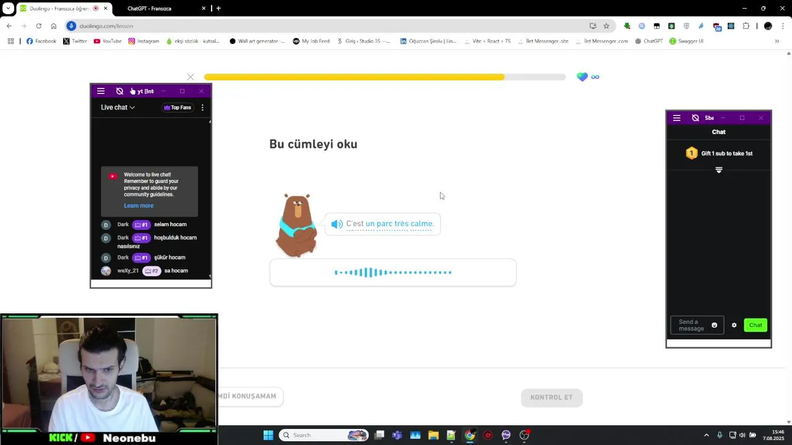This screenshot has height=445, width=792.
Task: Click the microphone indicator in address bar
Action: (x=71, y=26)
